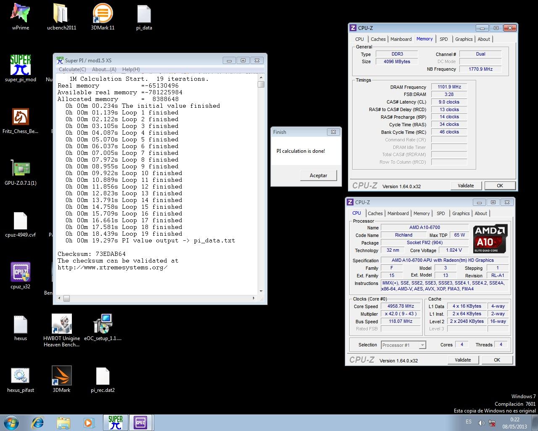Click the Multiplier x 42.0 value field
This screenshot has width=538, height=431.
point(401,314)
